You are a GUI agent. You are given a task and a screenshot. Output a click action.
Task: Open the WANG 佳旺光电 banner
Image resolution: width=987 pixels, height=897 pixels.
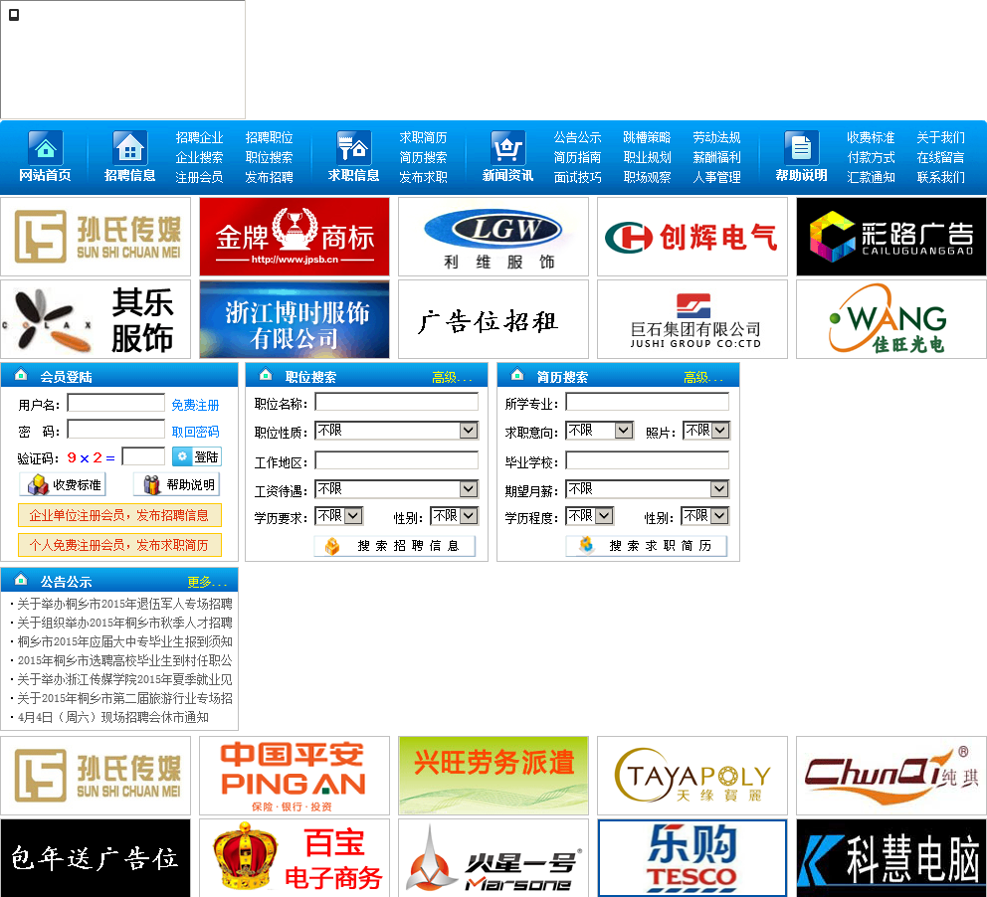tap(891, 319)
